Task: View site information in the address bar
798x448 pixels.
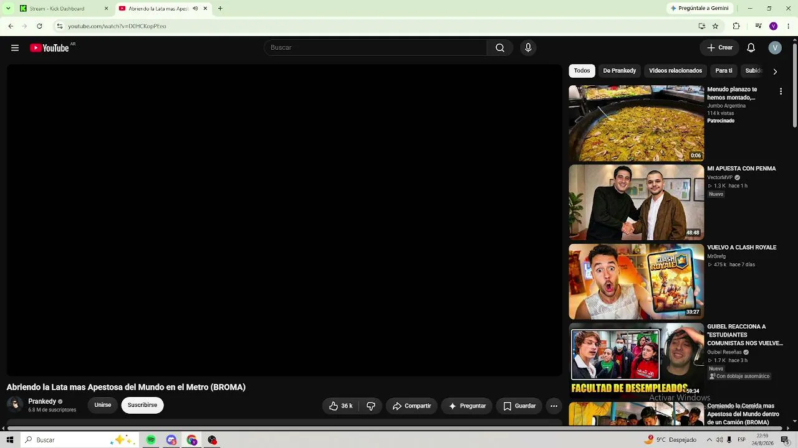Action: pyautogui.click(x=59, y=26)
